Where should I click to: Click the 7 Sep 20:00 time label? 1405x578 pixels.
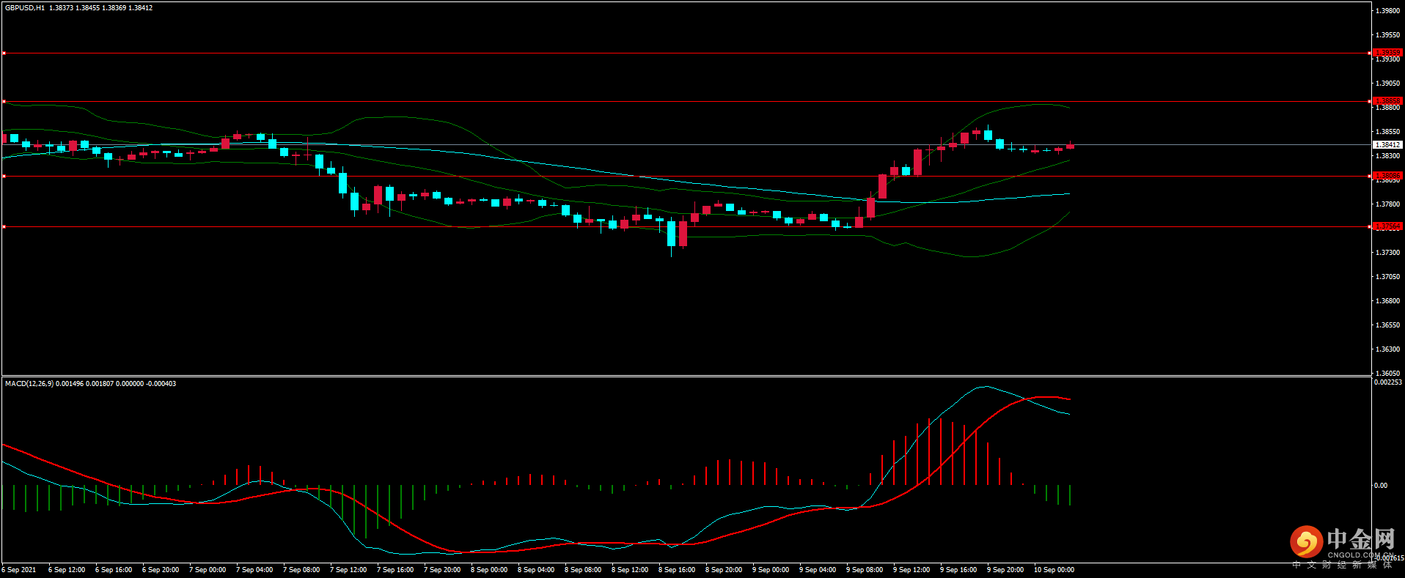pyautogui.click(x=442, y=570)
